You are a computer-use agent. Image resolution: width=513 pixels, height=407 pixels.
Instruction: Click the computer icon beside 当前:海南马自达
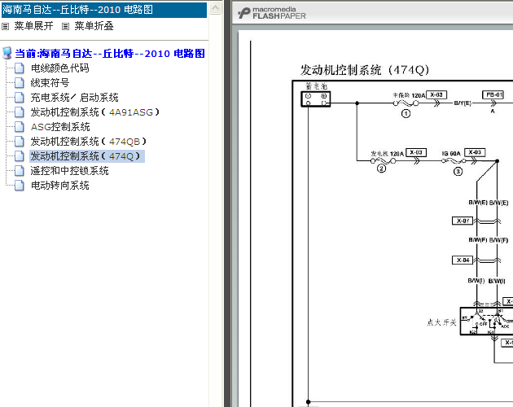7,53
